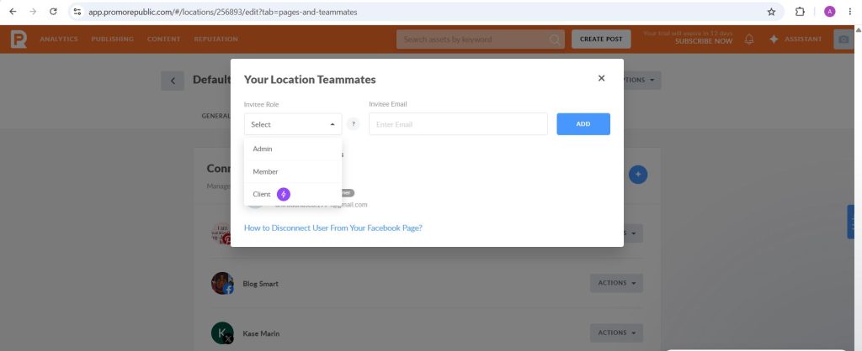Click Blog Smart Facebook page avatar
Screen dimensions: 862x351
coord(222,283)
